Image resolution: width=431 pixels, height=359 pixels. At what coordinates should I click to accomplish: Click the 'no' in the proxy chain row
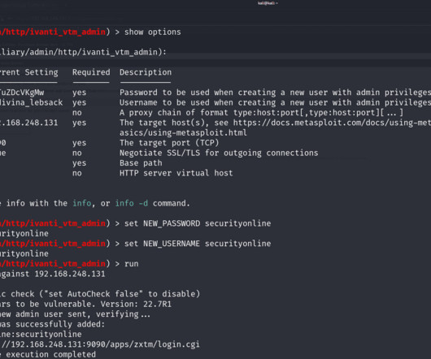click(77, 113)
